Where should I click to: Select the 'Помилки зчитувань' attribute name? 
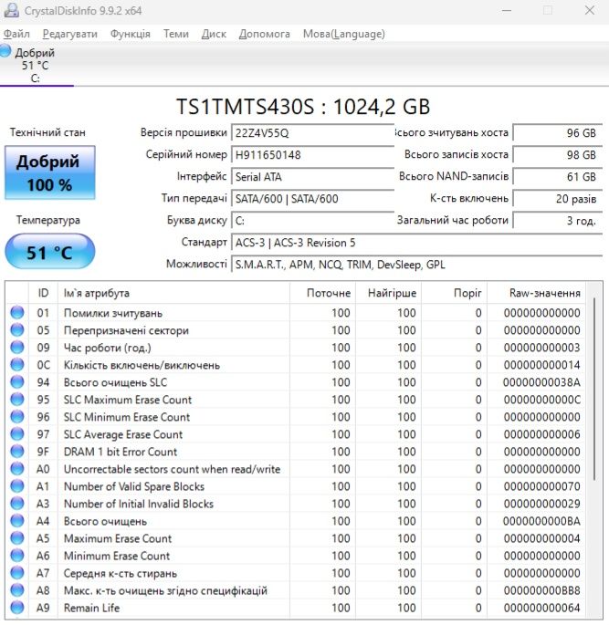pos(113,313)
